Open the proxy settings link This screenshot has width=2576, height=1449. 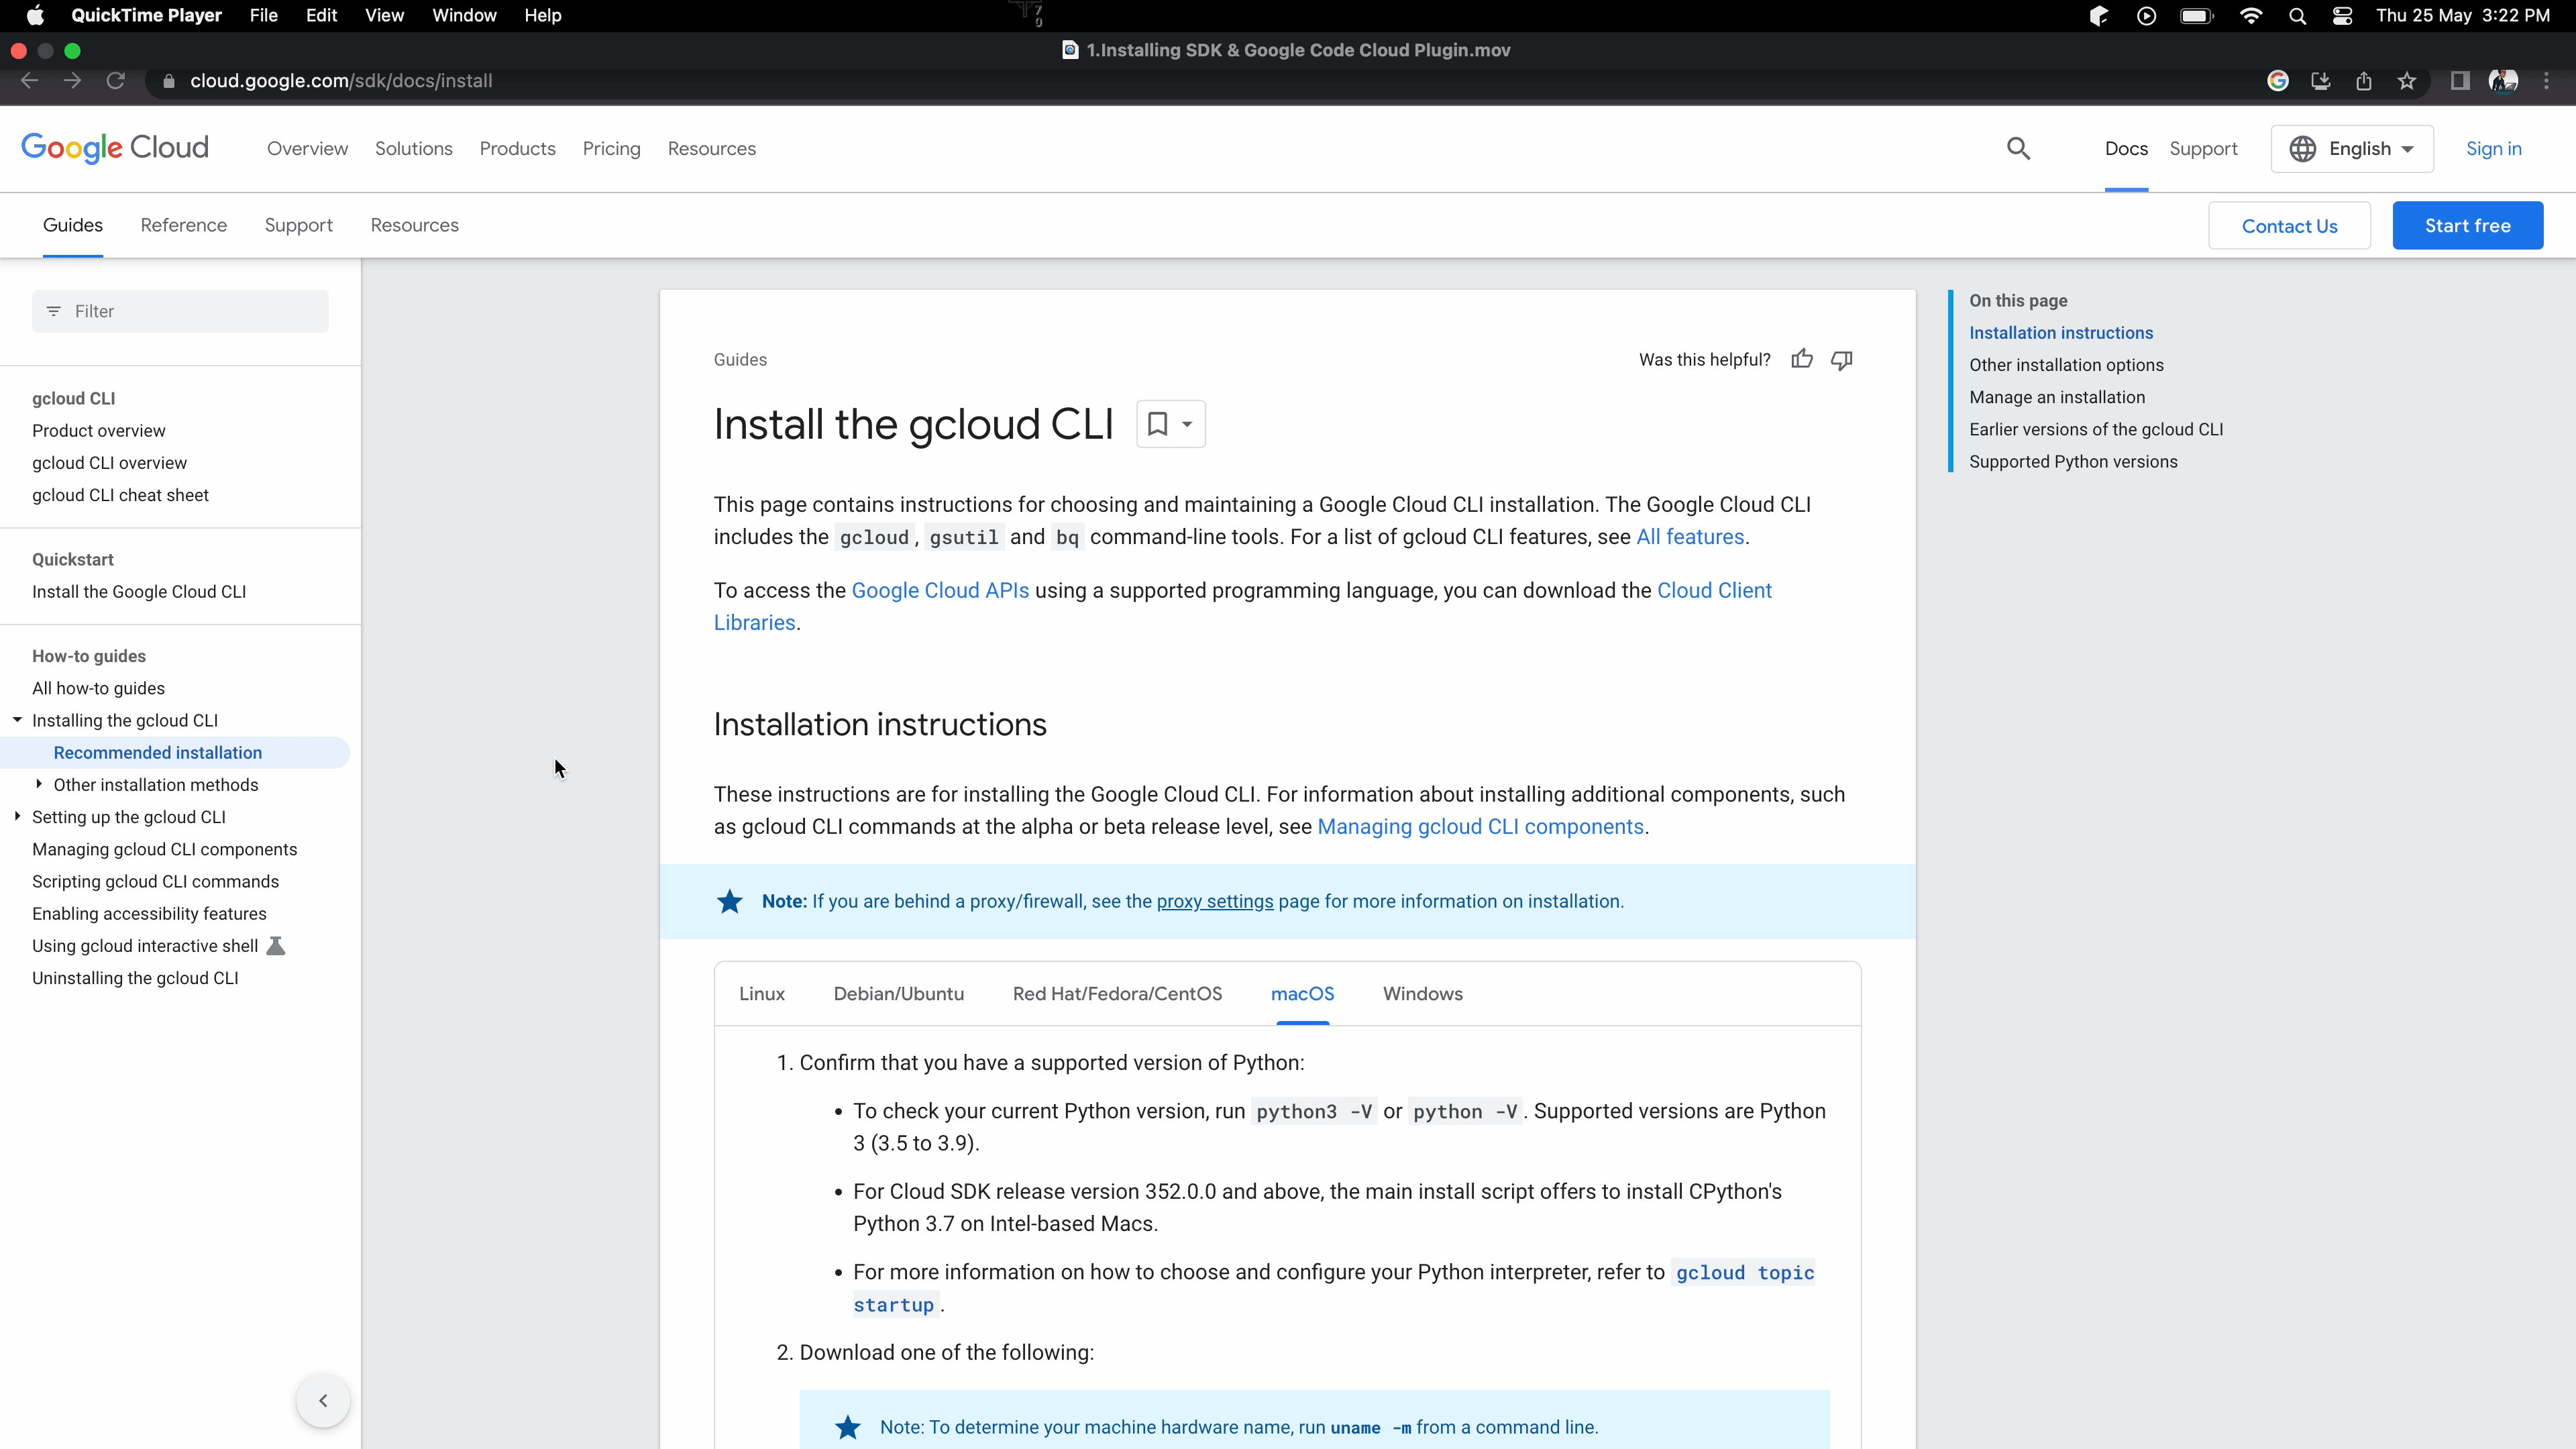1214,901
